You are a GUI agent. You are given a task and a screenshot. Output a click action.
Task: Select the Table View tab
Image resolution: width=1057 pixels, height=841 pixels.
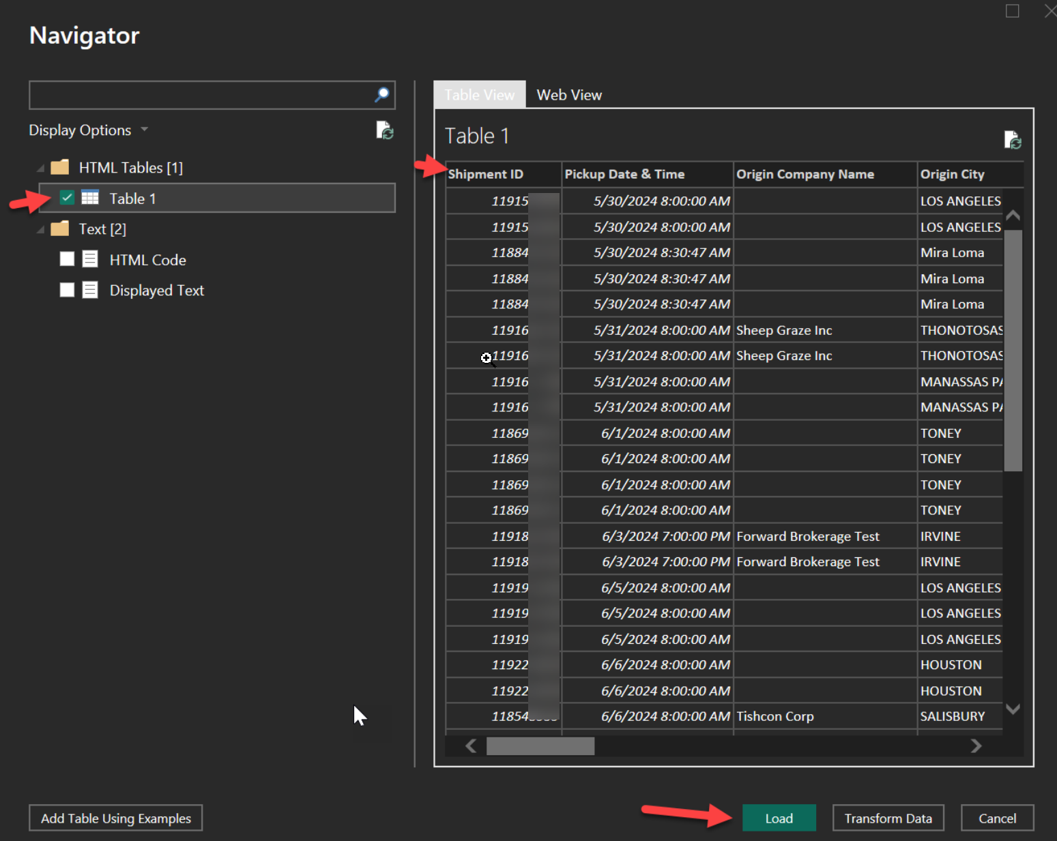(479, 95)
